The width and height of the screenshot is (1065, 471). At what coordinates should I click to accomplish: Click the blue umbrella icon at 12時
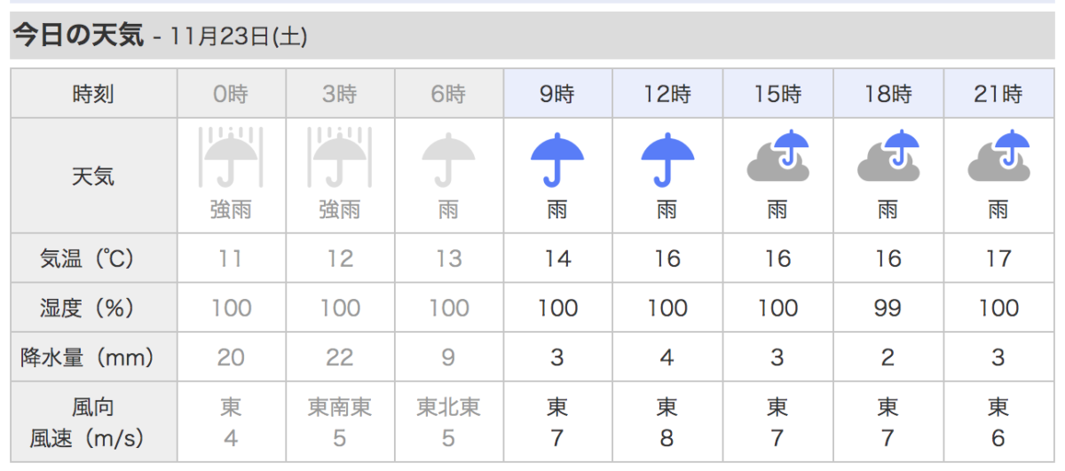(x=667, y=160)
